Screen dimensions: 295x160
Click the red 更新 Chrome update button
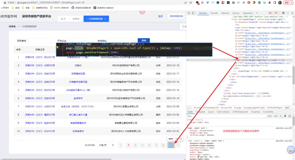pos(288,3)
